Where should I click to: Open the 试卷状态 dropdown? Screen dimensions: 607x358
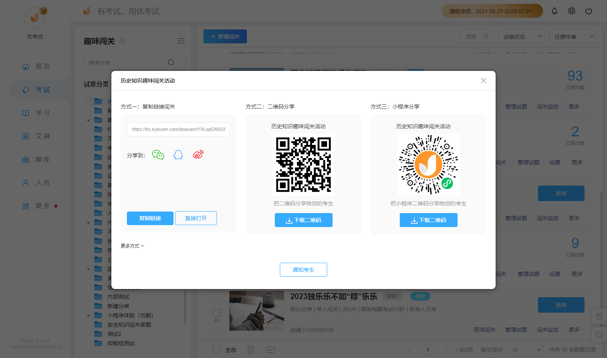(x=522, y=36)
